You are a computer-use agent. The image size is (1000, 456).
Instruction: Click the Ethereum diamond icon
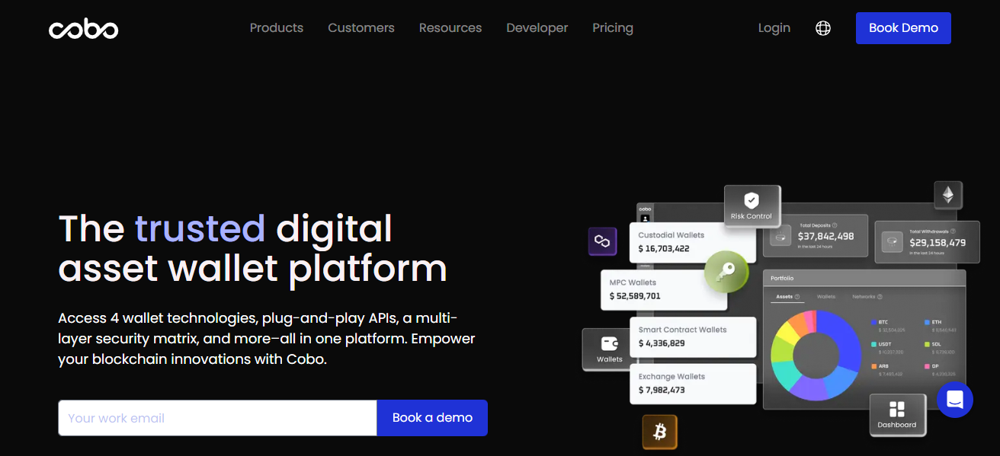coord(949,196)
